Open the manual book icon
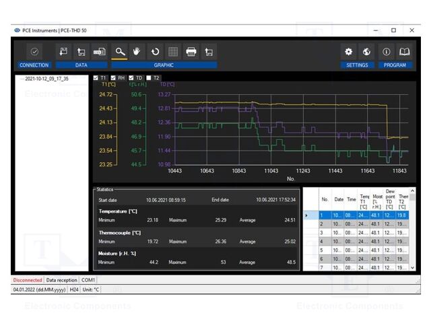Viewport: 431px width, 323px height. [404, 51]
